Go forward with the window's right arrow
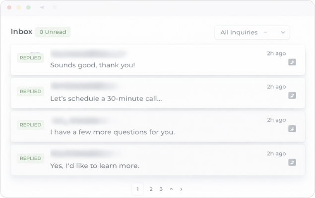This screenshot has width=315, height=198. [x=55, y=7]
